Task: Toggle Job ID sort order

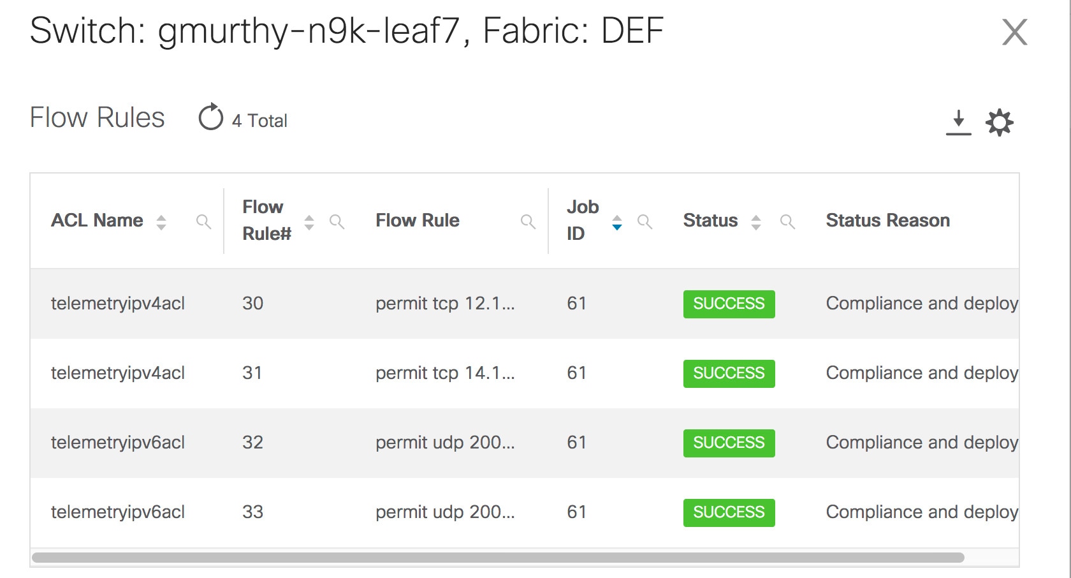Action: click(616, 223)
